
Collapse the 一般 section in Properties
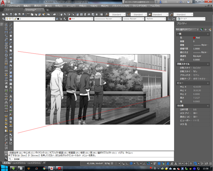tap(208, 34)
